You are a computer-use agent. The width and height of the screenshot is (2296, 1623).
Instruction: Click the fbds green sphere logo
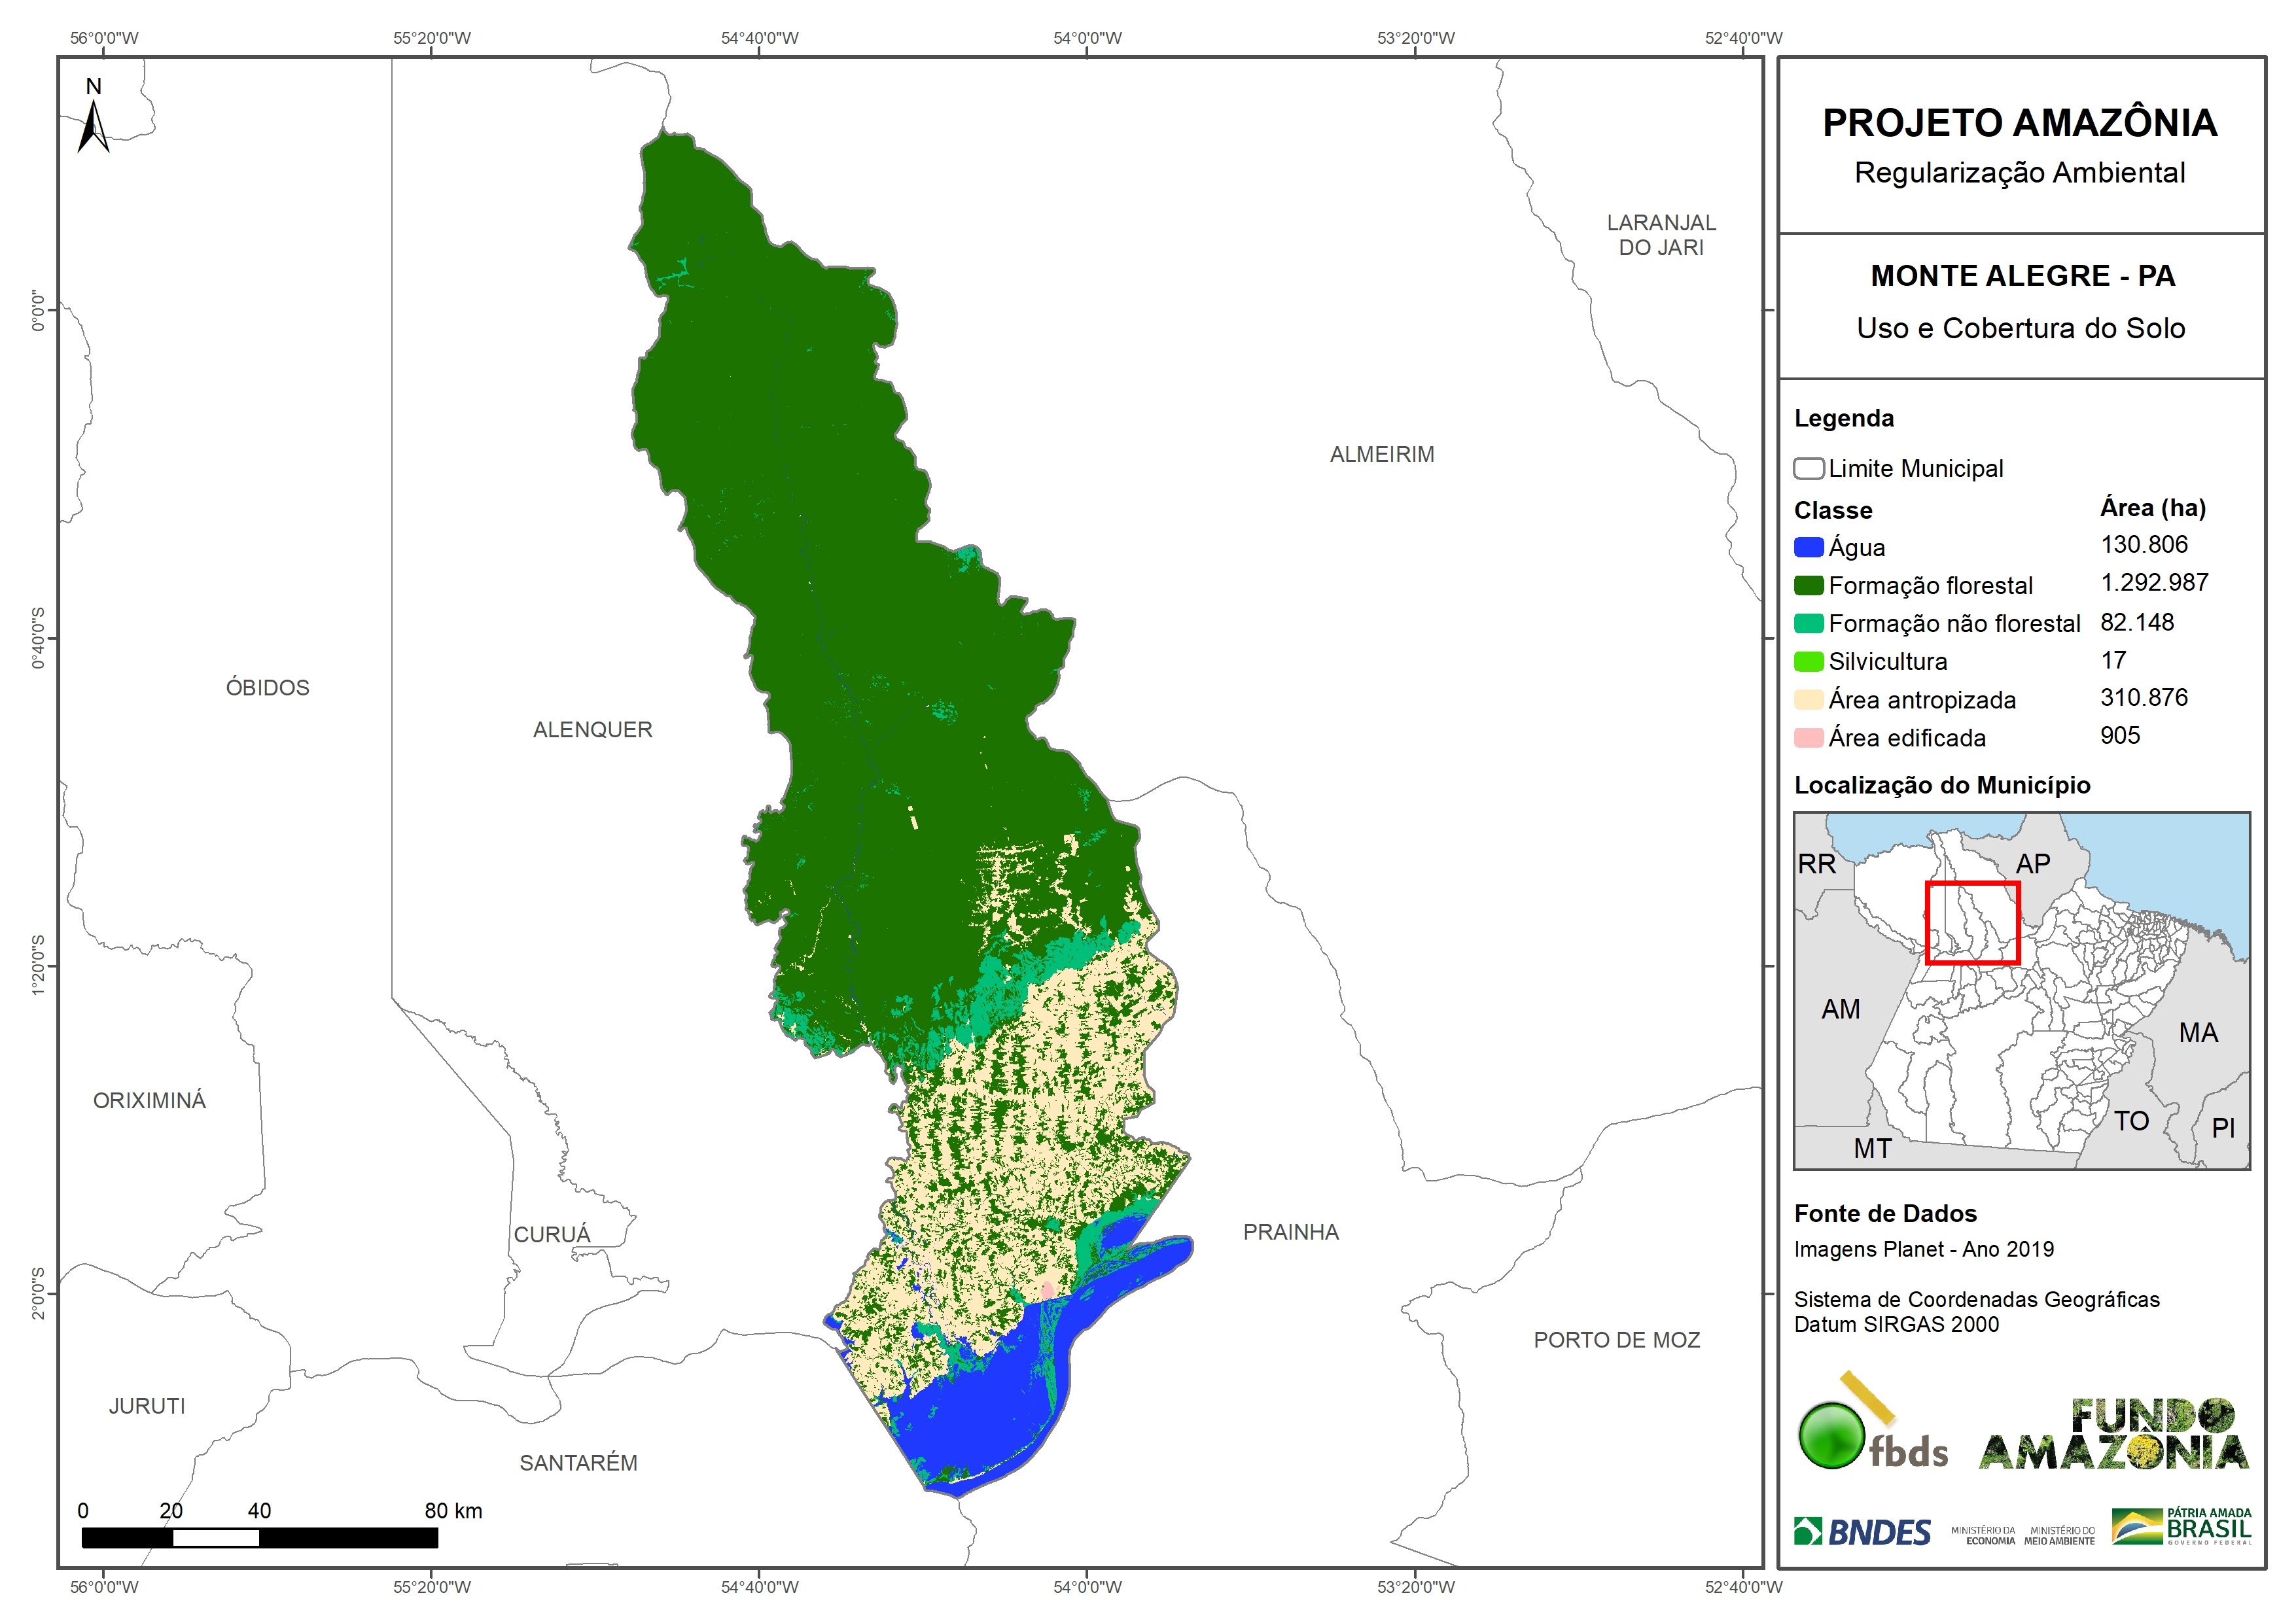point(1831,1436)
